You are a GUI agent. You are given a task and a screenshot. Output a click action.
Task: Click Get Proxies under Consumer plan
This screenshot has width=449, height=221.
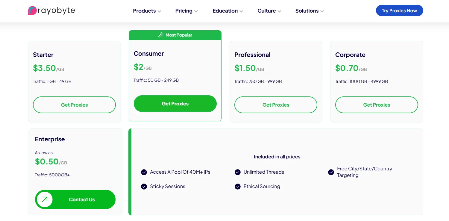coord(175,104)
